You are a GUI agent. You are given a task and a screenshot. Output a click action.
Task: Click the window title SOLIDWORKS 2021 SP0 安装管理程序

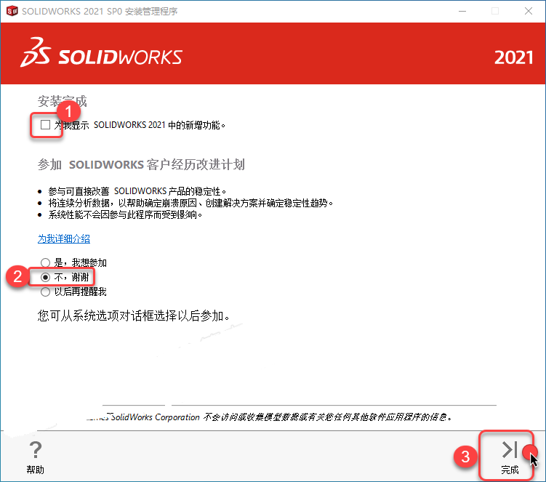[100, 12]
